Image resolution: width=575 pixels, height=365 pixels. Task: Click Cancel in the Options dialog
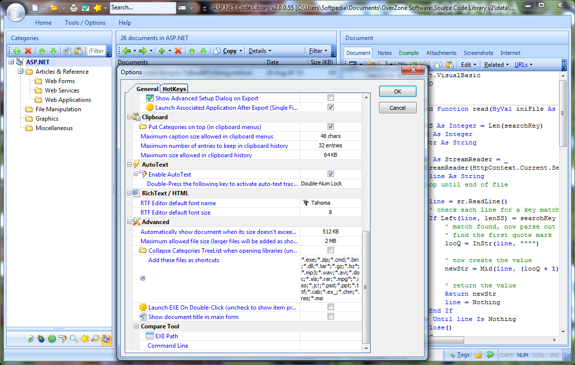pyautogui.click(x=397, y=108)
